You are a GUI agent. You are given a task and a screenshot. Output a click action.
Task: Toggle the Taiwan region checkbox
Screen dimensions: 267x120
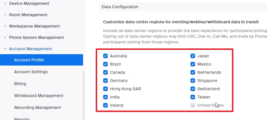coord(193,97)
